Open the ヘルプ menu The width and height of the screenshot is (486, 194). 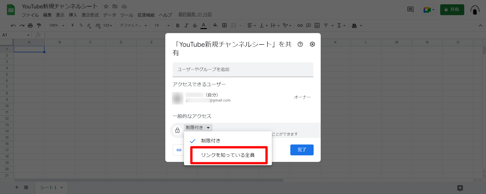click(x=165, y=15)
